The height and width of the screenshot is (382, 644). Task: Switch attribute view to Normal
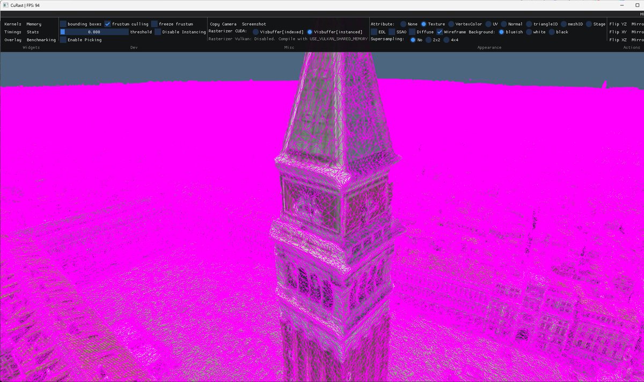(503, 24)
